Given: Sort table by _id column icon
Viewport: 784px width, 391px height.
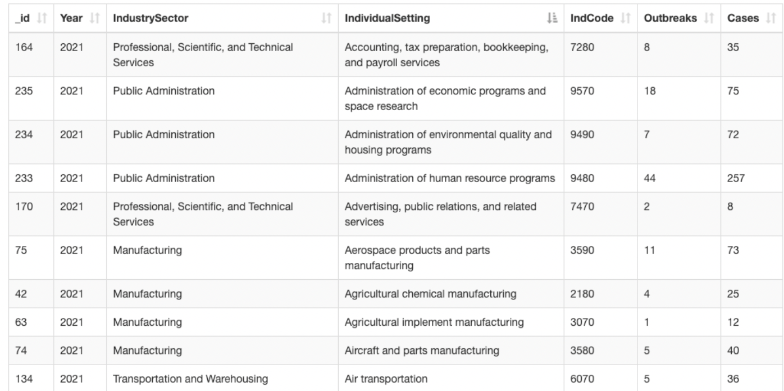Looking at the screenshot, I should coord(40,19).
